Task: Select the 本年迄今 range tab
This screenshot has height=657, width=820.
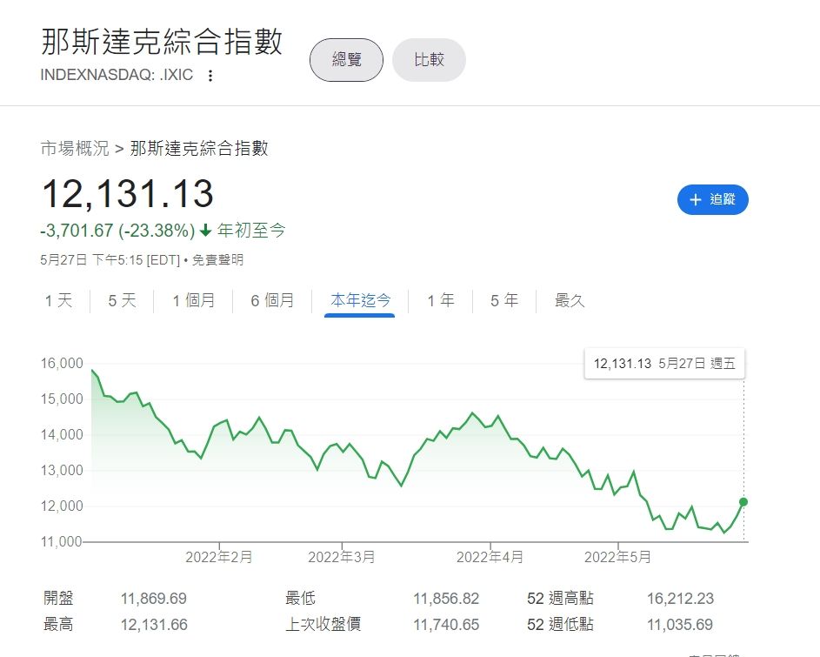Action: [360, 301]
